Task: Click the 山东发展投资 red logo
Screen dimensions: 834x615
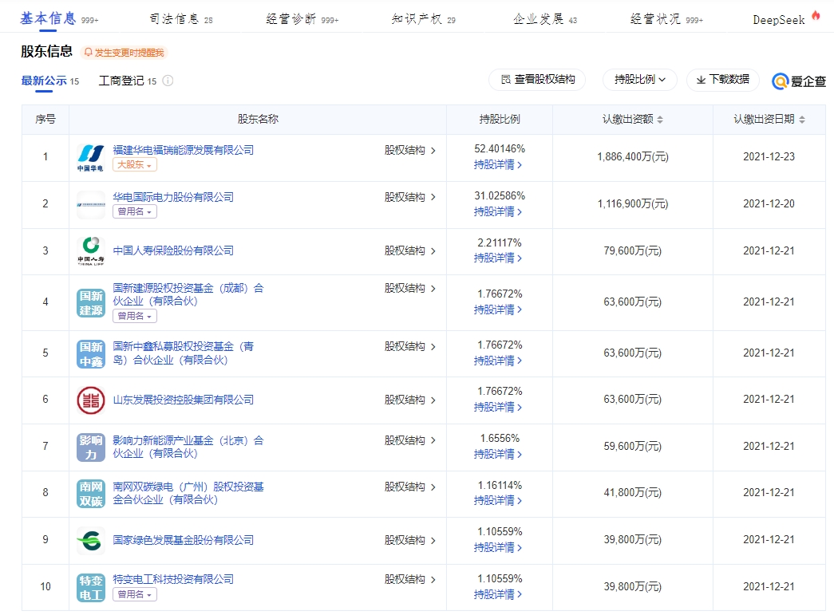Action: click(x=90, y=400)
